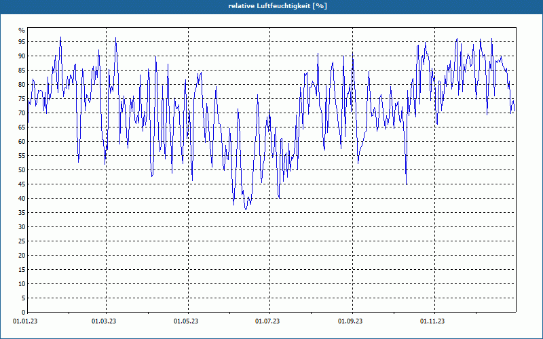543x339 pixels.
Task: Click the y-axis label 75
Action: [x=22, y=98]
